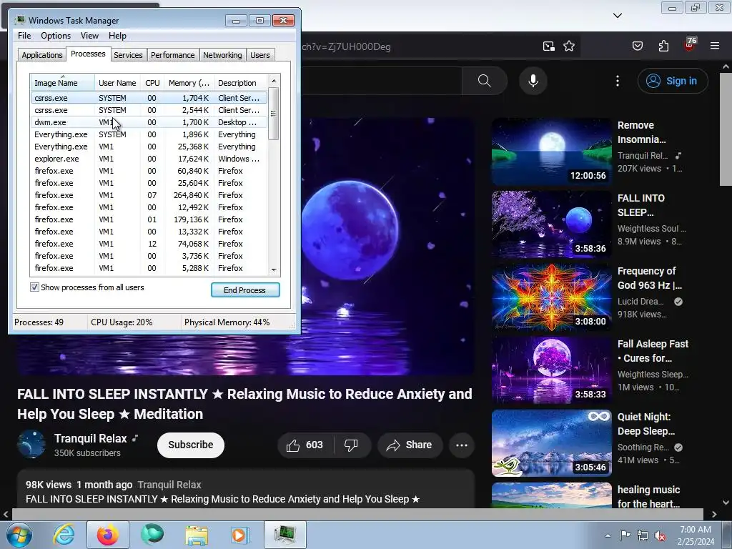Select csrss.exe row with 2,544 K
Viewport: 732px width, 549px height.
(x=149, y=110)
